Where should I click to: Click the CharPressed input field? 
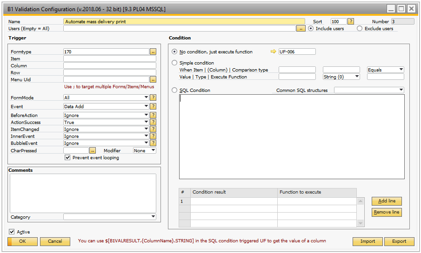[76, 150]
